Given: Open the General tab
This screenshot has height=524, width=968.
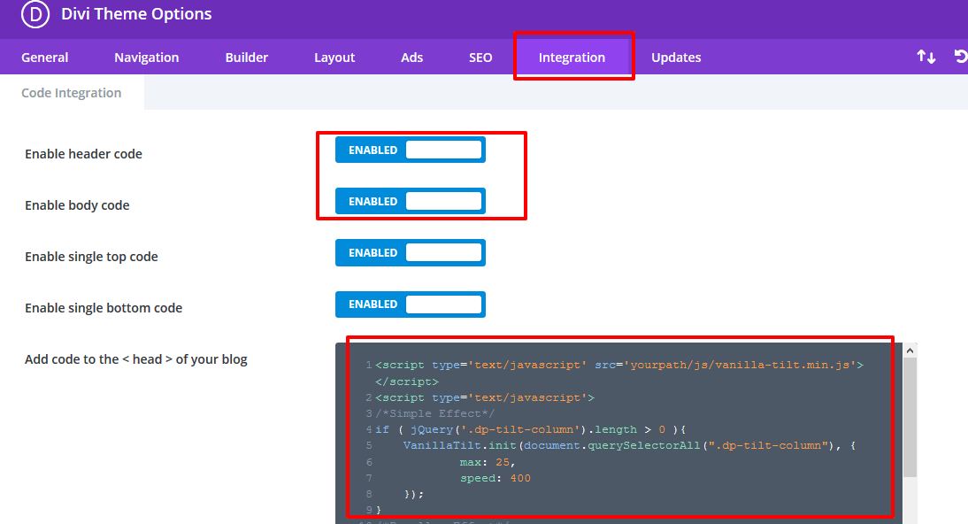Looking at the screenshot, I should point(44,58).
